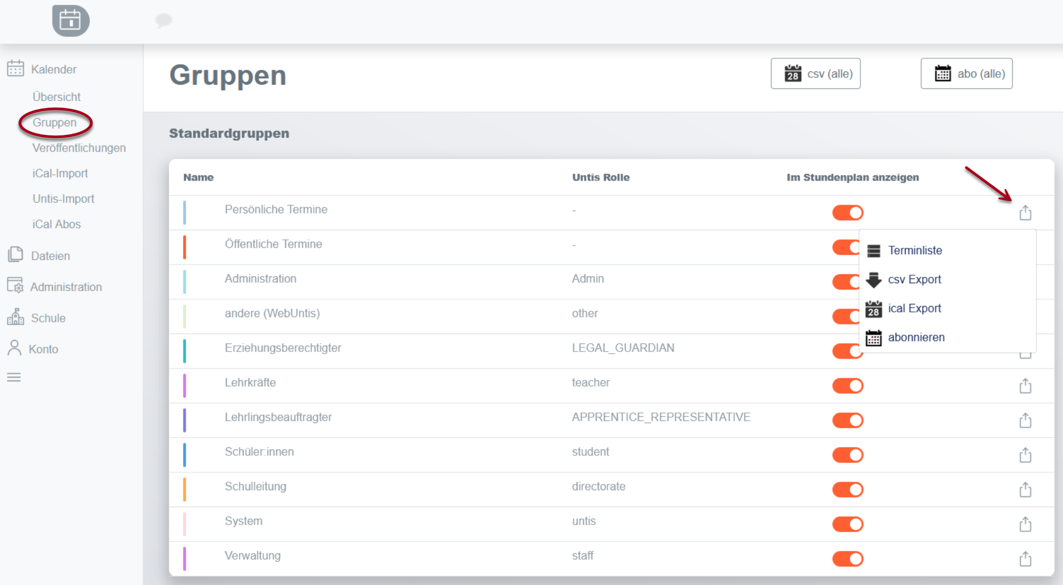
Task: Click the csv Export download arrow icon
Action: 874,280
